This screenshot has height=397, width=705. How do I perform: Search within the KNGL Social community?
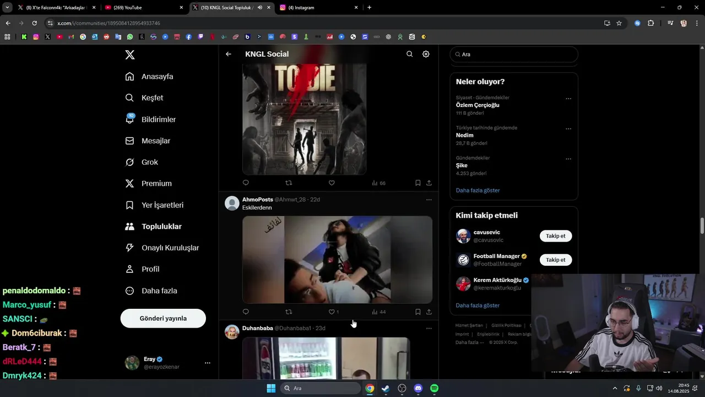pos(409,54)
